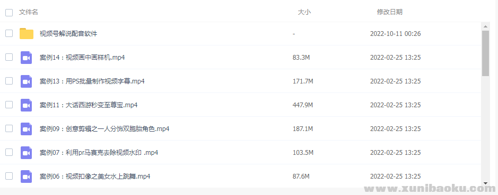
Task: Click the video icon beside 案例06
Action: click(27, 177)
